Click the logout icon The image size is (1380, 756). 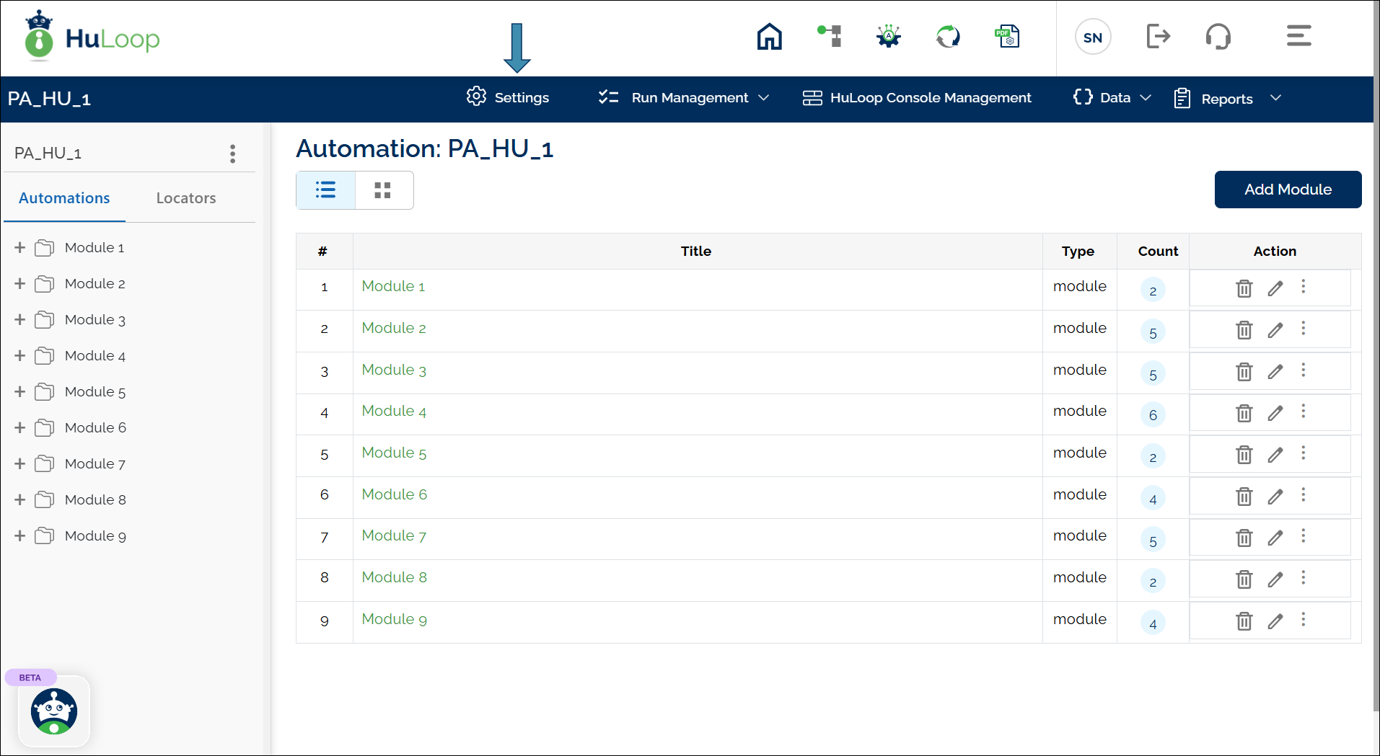pos(1158,36)
